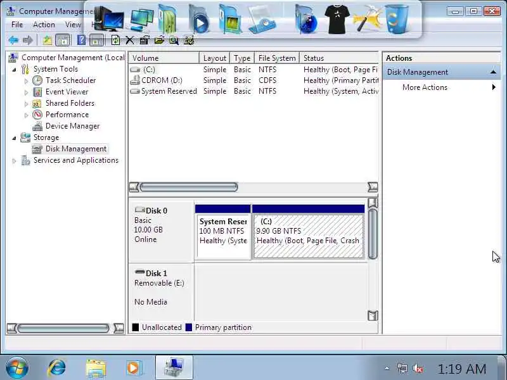Select Performance in the tree
This screenshot has height=380, width=507.
[67, 115]
